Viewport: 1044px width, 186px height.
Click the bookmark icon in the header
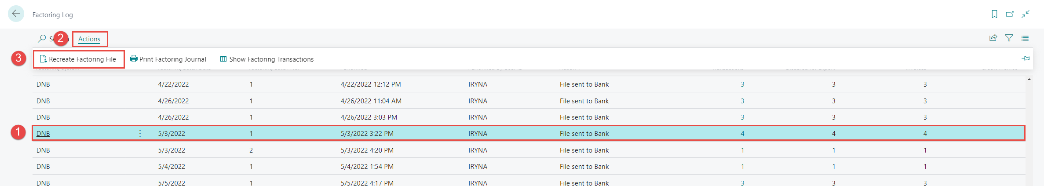pyautogui.click(x=994, y=14)
